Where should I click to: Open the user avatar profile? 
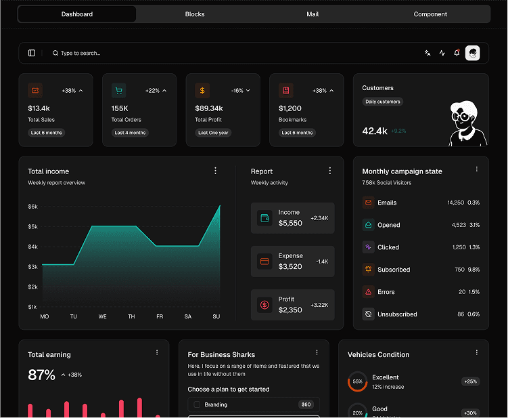click(472, 53)
